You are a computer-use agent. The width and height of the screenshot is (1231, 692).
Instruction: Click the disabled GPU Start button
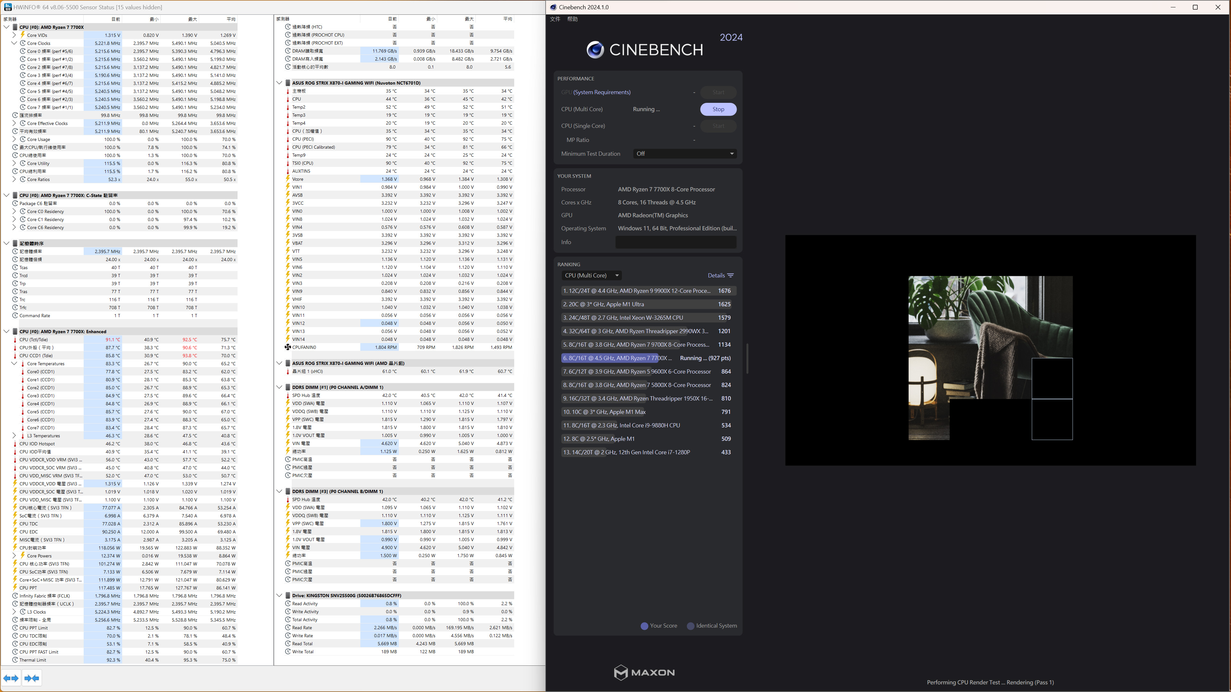pyautogui.click(x=718, y=92)
